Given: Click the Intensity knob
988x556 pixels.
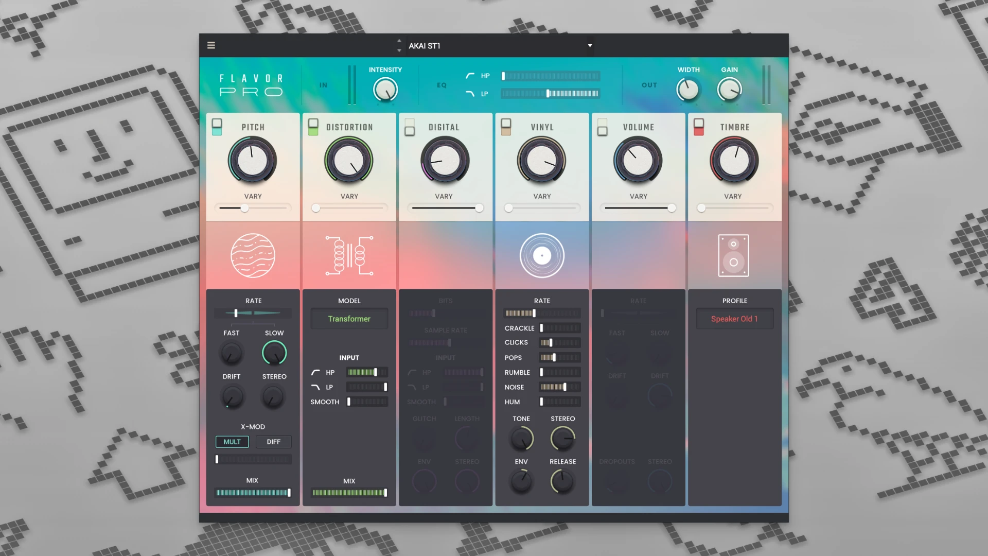Looking at the screenshot, I should click(385, 89).
